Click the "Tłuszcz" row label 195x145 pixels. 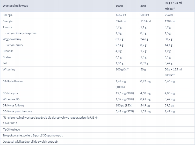tap(8, 27)
